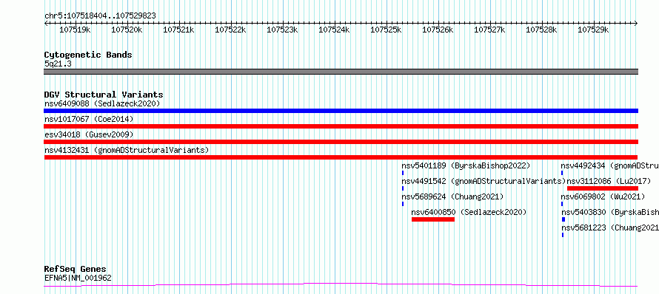Open nsv4492434 variant label
The width and height of the screenshot is (659, 294).
coord(610,165)
